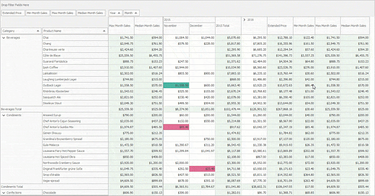Select the Steeleye Stout row header
This screenshot has height=196, width=375.
click(x=75, y=103)
